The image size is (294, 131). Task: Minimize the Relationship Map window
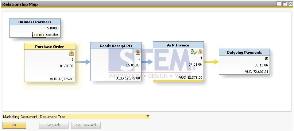tap(279, 4)
